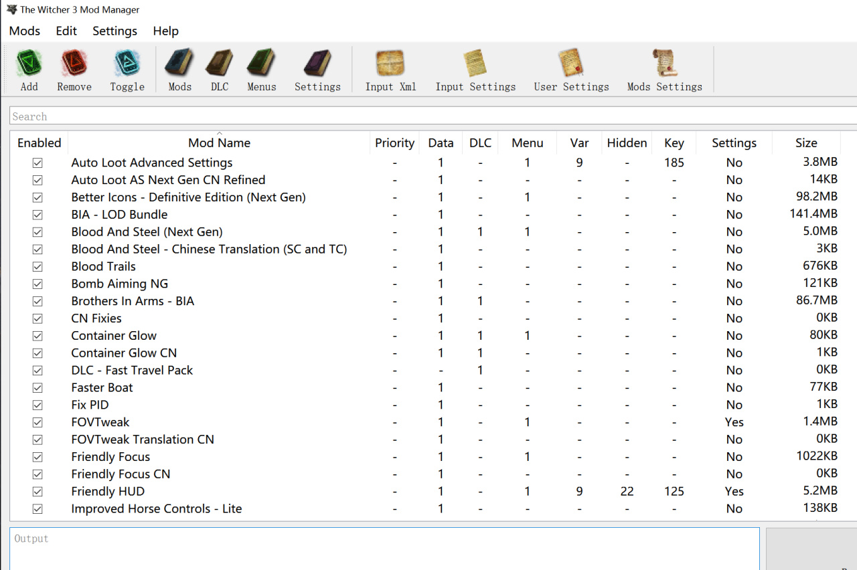
Task: Sort the list by Mod Name header
Action: [x=219, y=142]
